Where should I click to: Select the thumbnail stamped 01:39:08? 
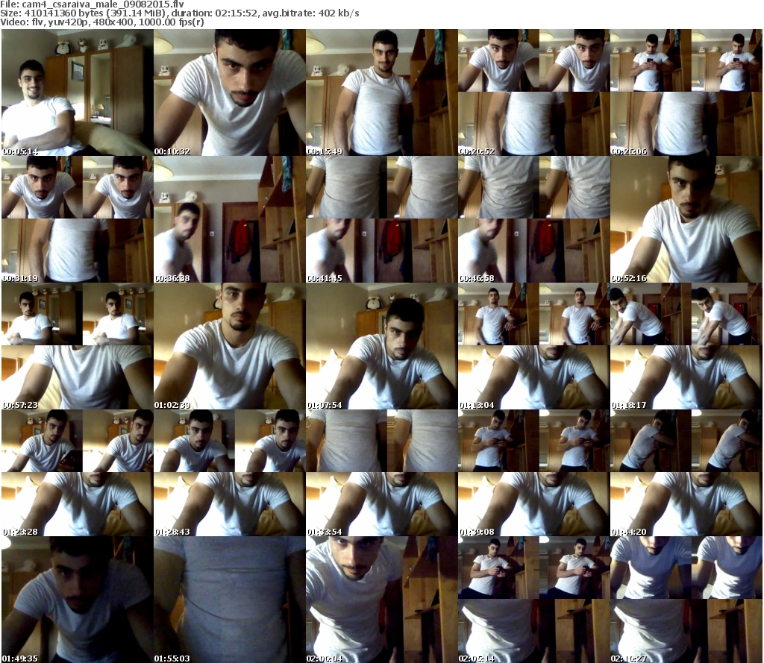(534, 473)
